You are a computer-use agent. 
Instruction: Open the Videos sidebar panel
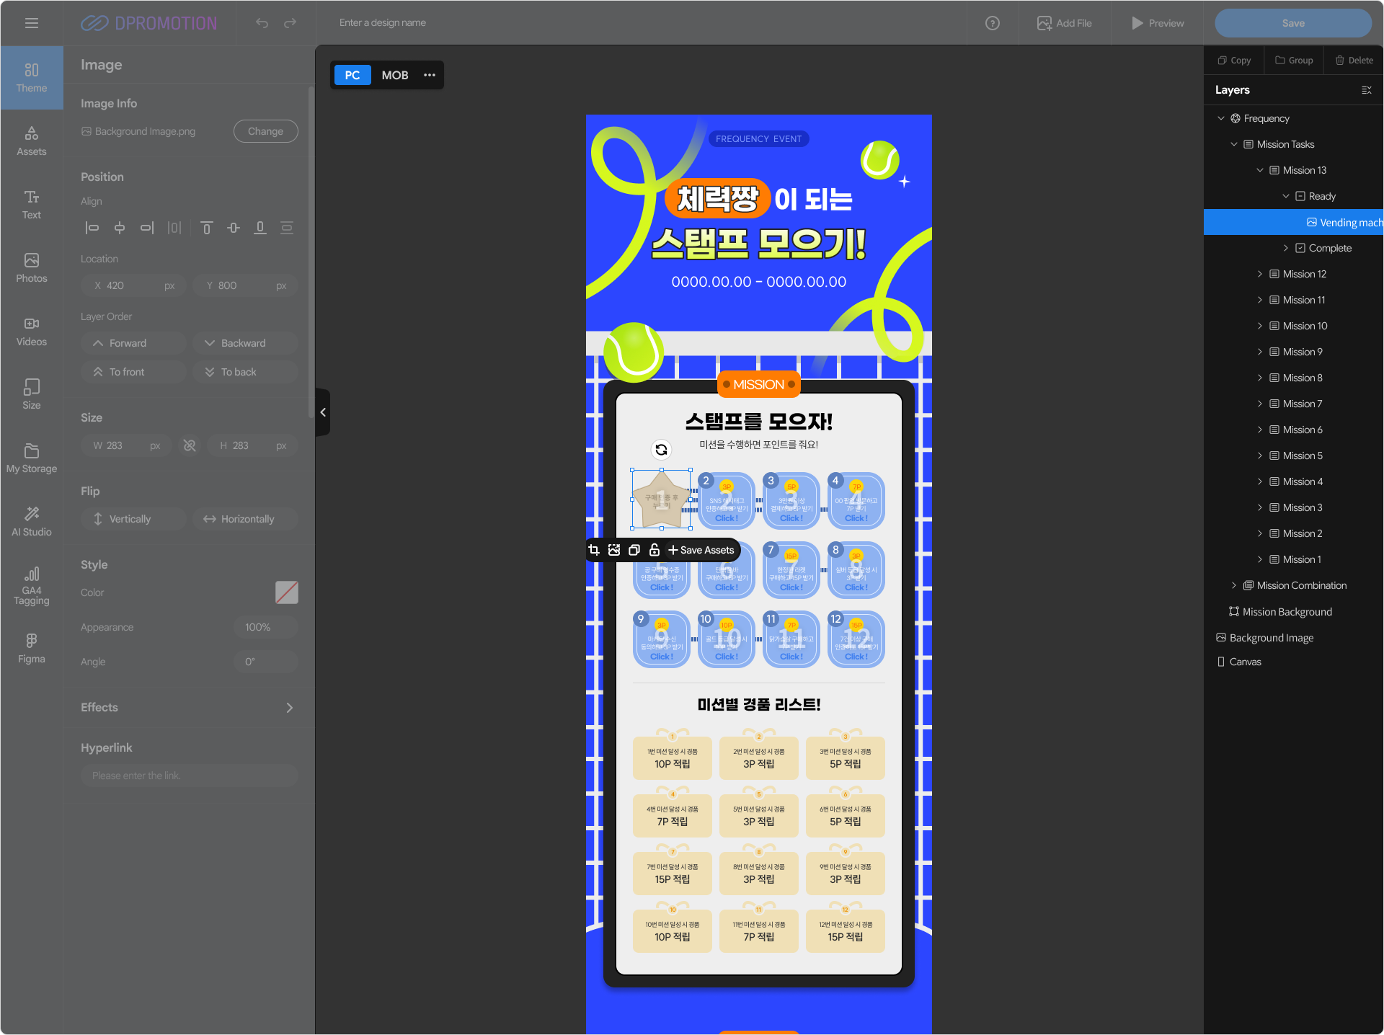(x=32, y=332)
